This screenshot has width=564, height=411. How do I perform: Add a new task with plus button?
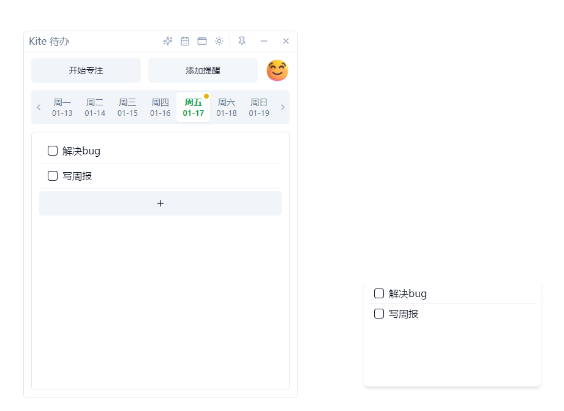click(x=160, y=203)
